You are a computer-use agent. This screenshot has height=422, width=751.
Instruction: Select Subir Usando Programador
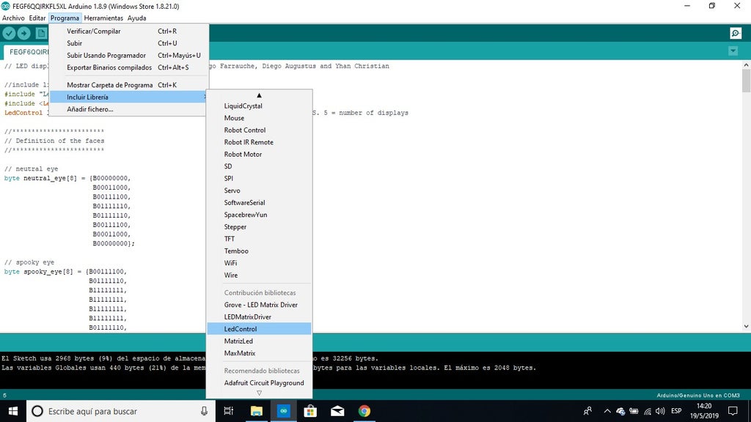tap(129, 56)
